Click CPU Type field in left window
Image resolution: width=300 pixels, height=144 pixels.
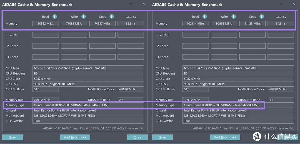[x=88, y=68]
